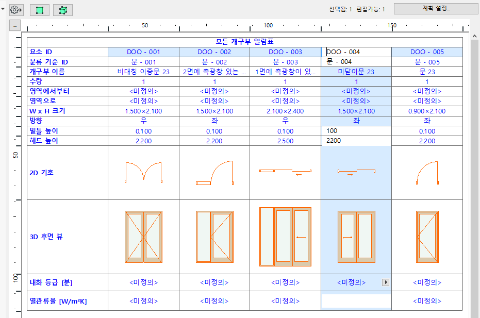The height and width of the screenshot is (318, 480).
Task: Edit the DOO-004 element ID cell
Action: 356,52
